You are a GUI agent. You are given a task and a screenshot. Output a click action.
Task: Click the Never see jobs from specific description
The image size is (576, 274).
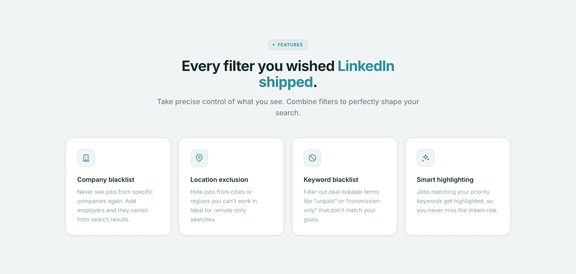coord(115,205)
